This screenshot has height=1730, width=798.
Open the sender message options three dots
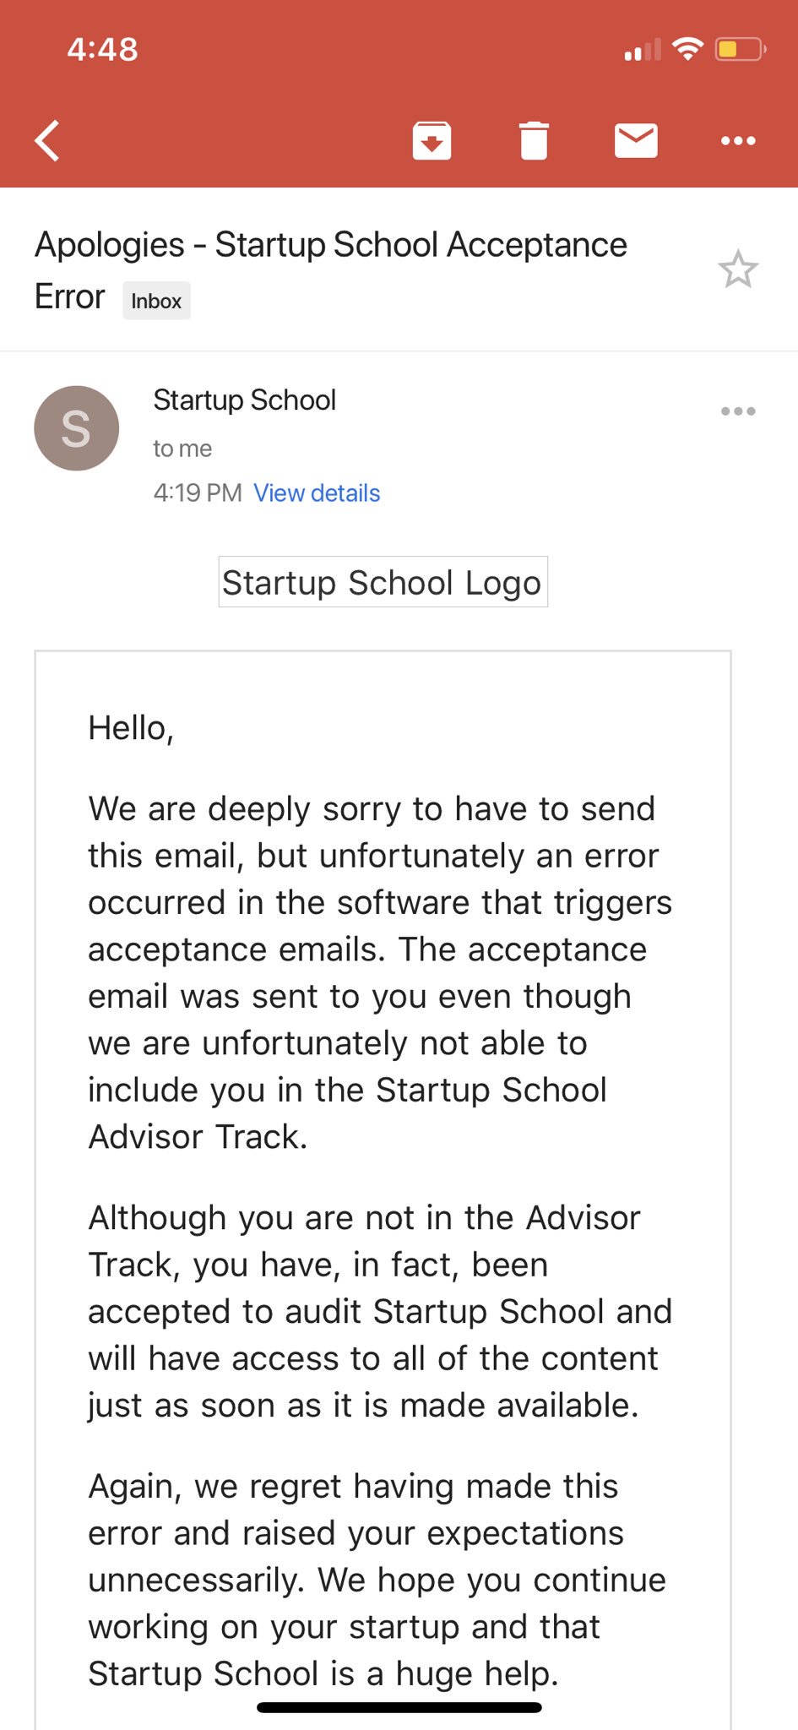click(738, 411)
